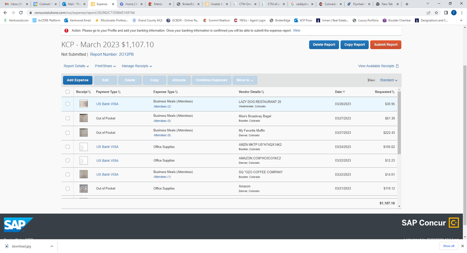The width and height of the screenshot is (467, 253).
Task: Click the Submit Report button
Action: pos(386,44)
